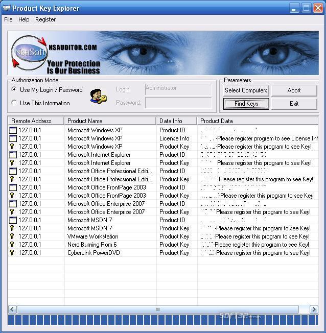This screenshot has width=326, height=333.
Task: Select Microsoft MSDN 7 Product ID text
Action: pos(90,220)
